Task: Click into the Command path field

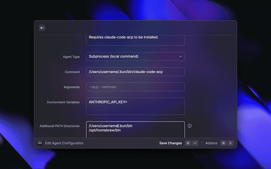Action: click(135, 72)
